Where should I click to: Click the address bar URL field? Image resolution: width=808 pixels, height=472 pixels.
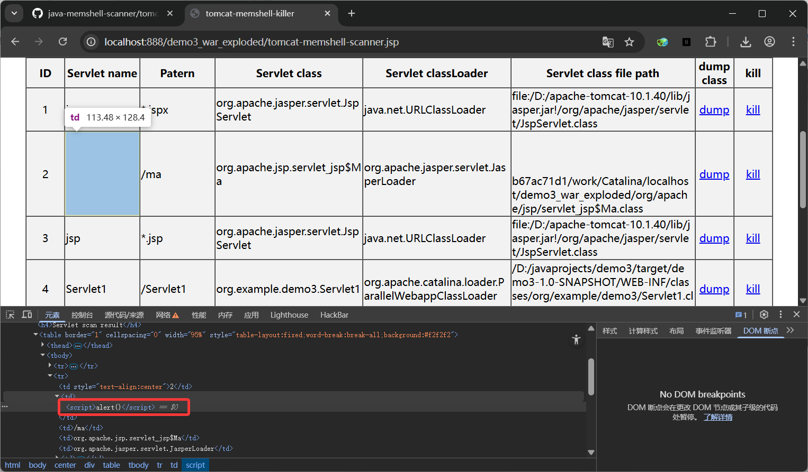(x=251, y=42)
